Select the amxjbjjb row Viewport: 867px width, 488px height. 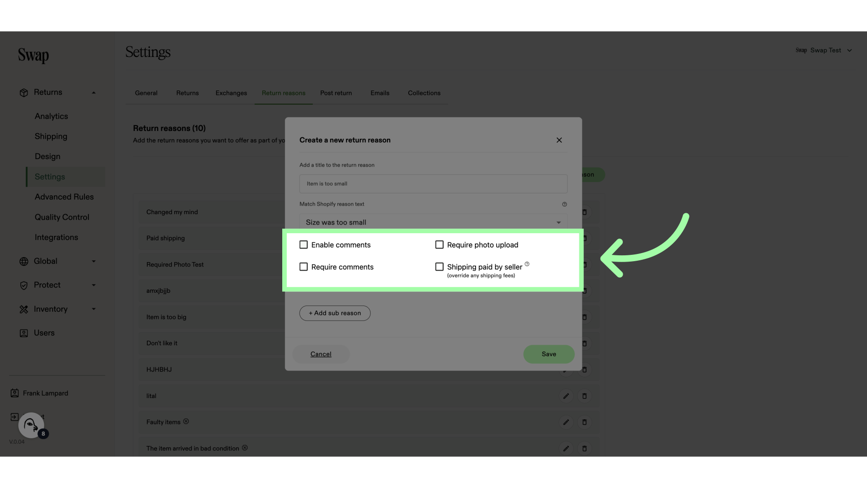212,291
